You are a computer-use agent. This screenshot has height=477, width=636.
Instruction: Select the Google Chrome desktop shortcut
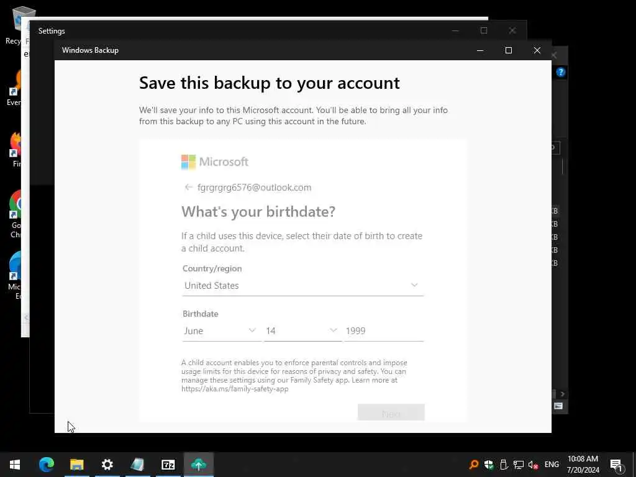(16, 214)
